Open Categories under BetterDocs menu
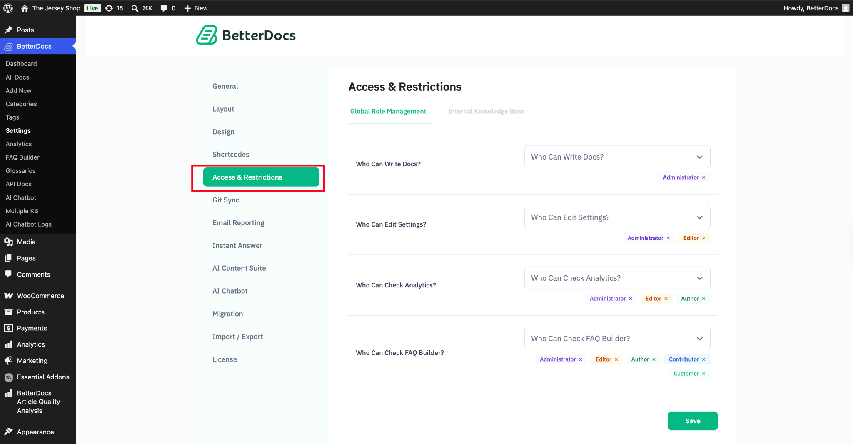853x444 pixels. [21, 104]
